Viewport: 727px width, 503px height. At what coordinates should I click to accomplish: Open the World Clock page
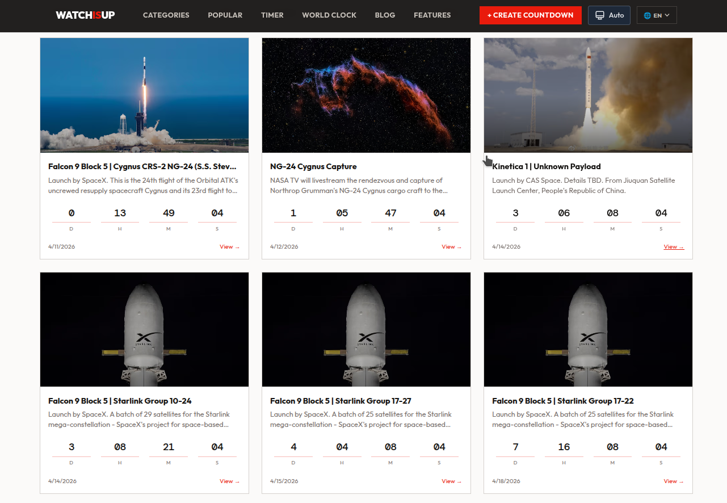coord(329,15)
